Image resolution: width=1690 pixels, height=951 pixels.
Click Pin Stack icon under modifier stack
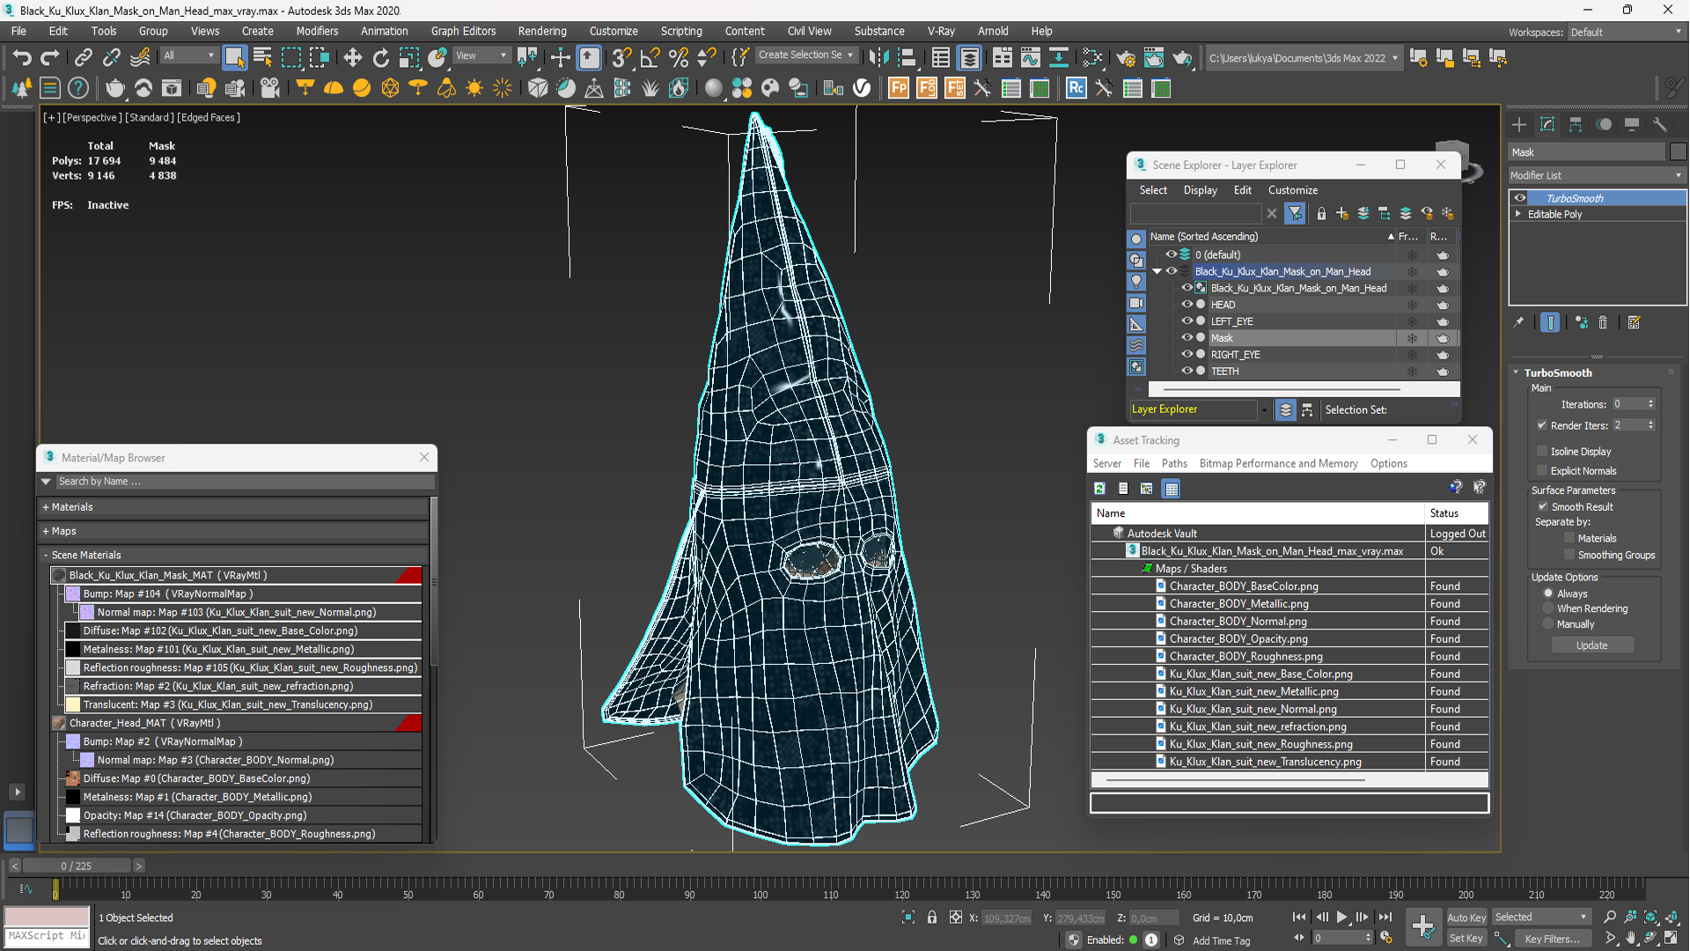click(1518, 323)
